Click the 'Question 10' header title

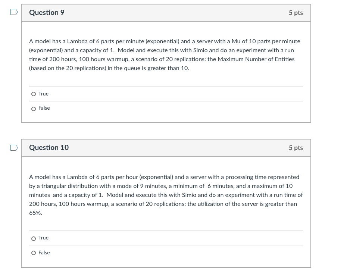coord(49,148)
